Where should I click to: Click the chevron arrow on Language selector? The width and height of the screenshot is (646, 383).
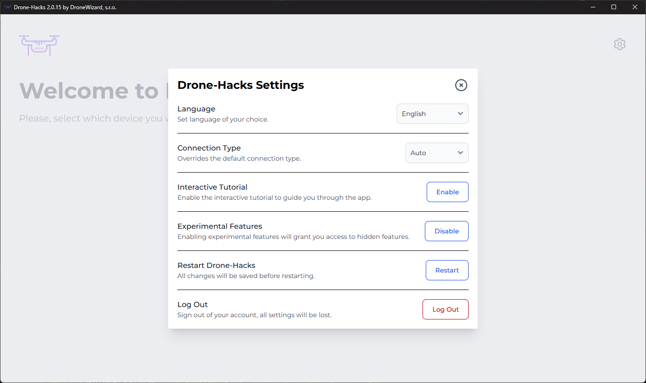(x=460, y=114)
